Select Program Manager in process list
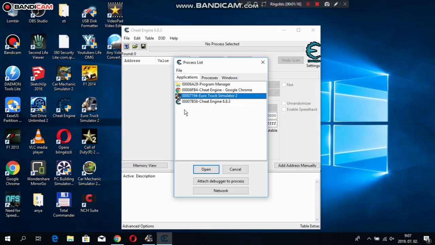The height and width of the screenshot is (245, 435). pyautogui.click(x=221, y=84)
